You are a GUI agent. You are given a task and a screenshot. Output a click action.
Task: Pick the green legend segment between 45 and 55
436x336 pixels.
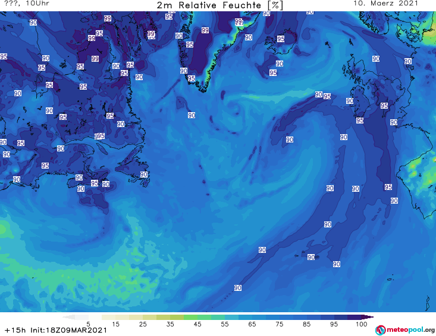211,317
